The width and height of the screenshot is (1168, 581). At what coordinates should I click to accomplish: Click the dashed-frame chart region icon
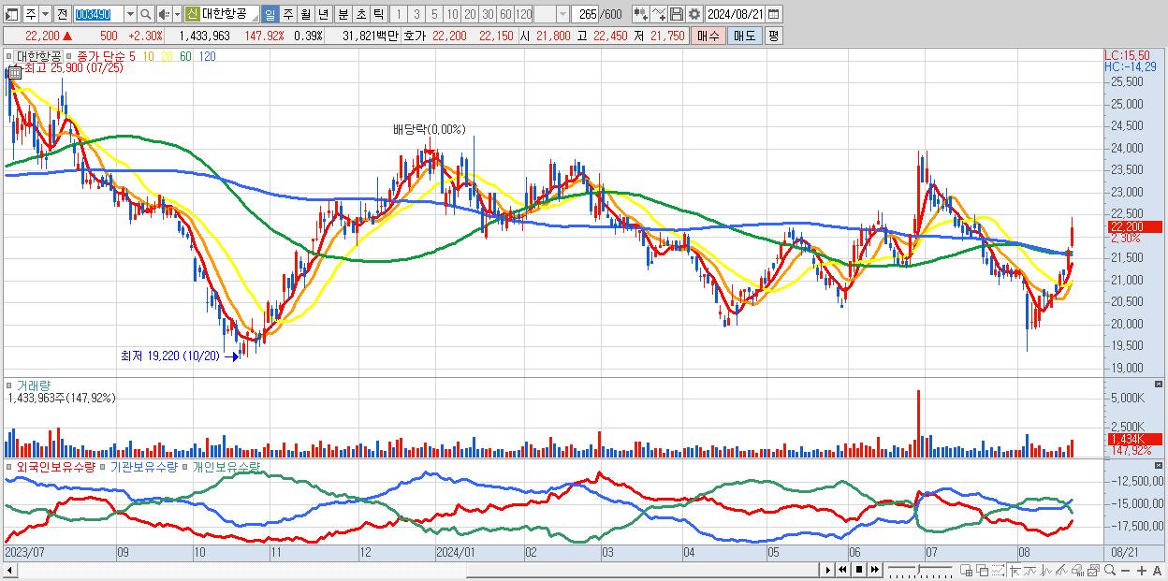(999, 571)
